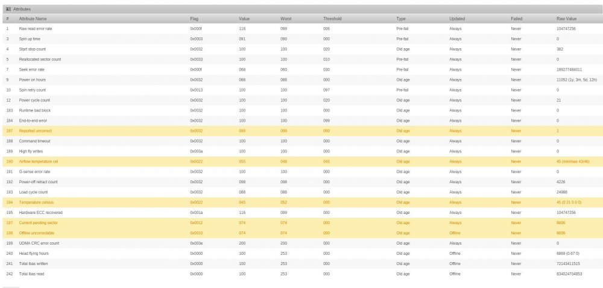Select the 'End-to-end error' attribute
The height and width of the screenshot is (288, 603).
[33, 121]
